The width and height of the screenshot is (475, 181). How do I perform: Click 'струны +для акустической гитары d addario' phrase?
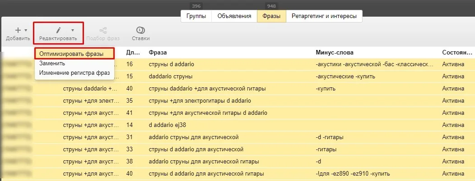coord(208,113)
